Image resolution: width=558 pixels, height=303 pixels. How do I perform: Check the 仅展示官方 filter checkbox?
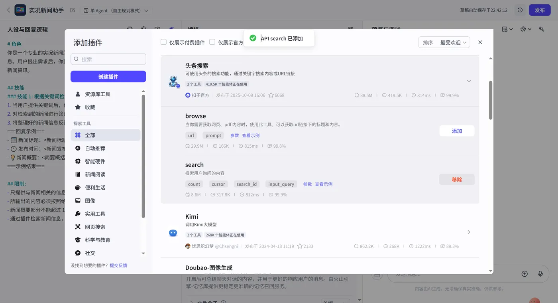[x=212, y=42]
